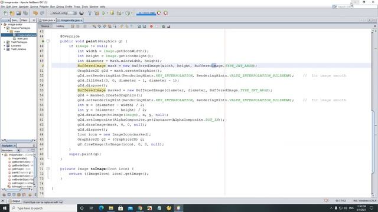Expand the Test Libraries node
The image size is (378, 212).
5,49
